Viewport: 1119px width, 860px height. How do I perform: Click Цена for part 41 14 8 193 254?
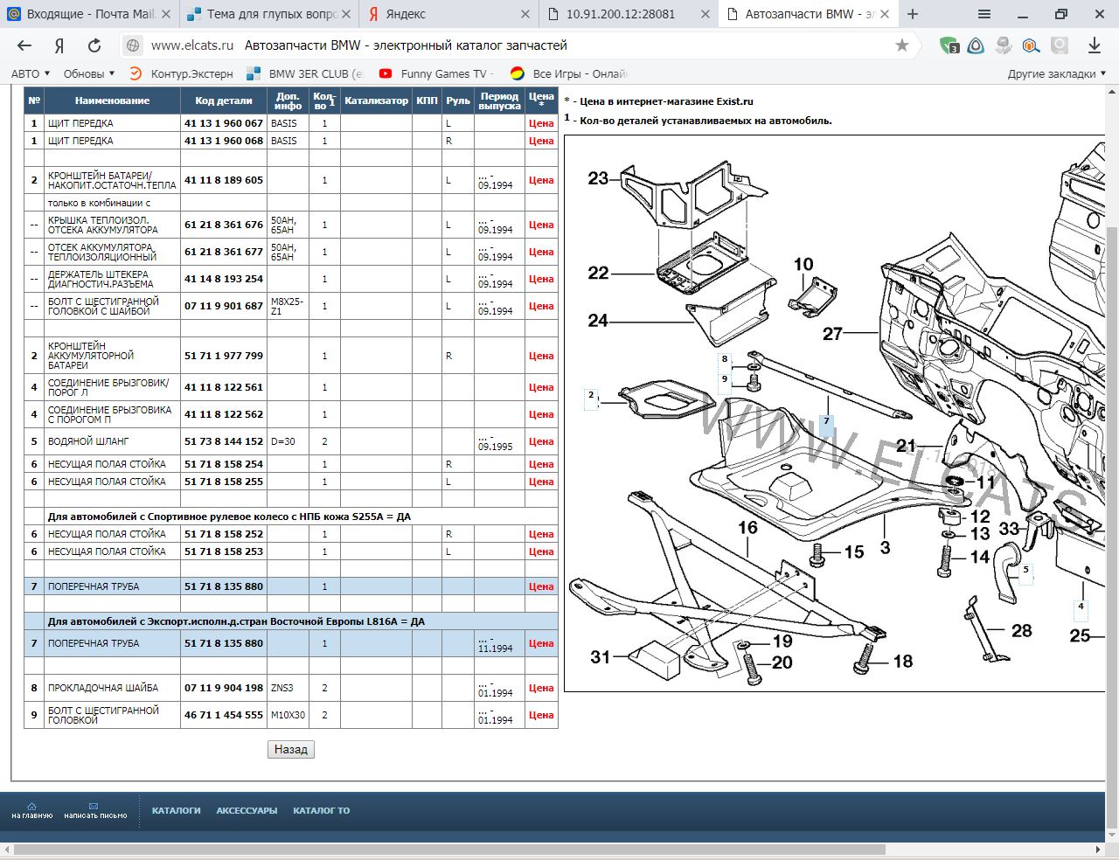pyautogui.click(x=541, y=279)
